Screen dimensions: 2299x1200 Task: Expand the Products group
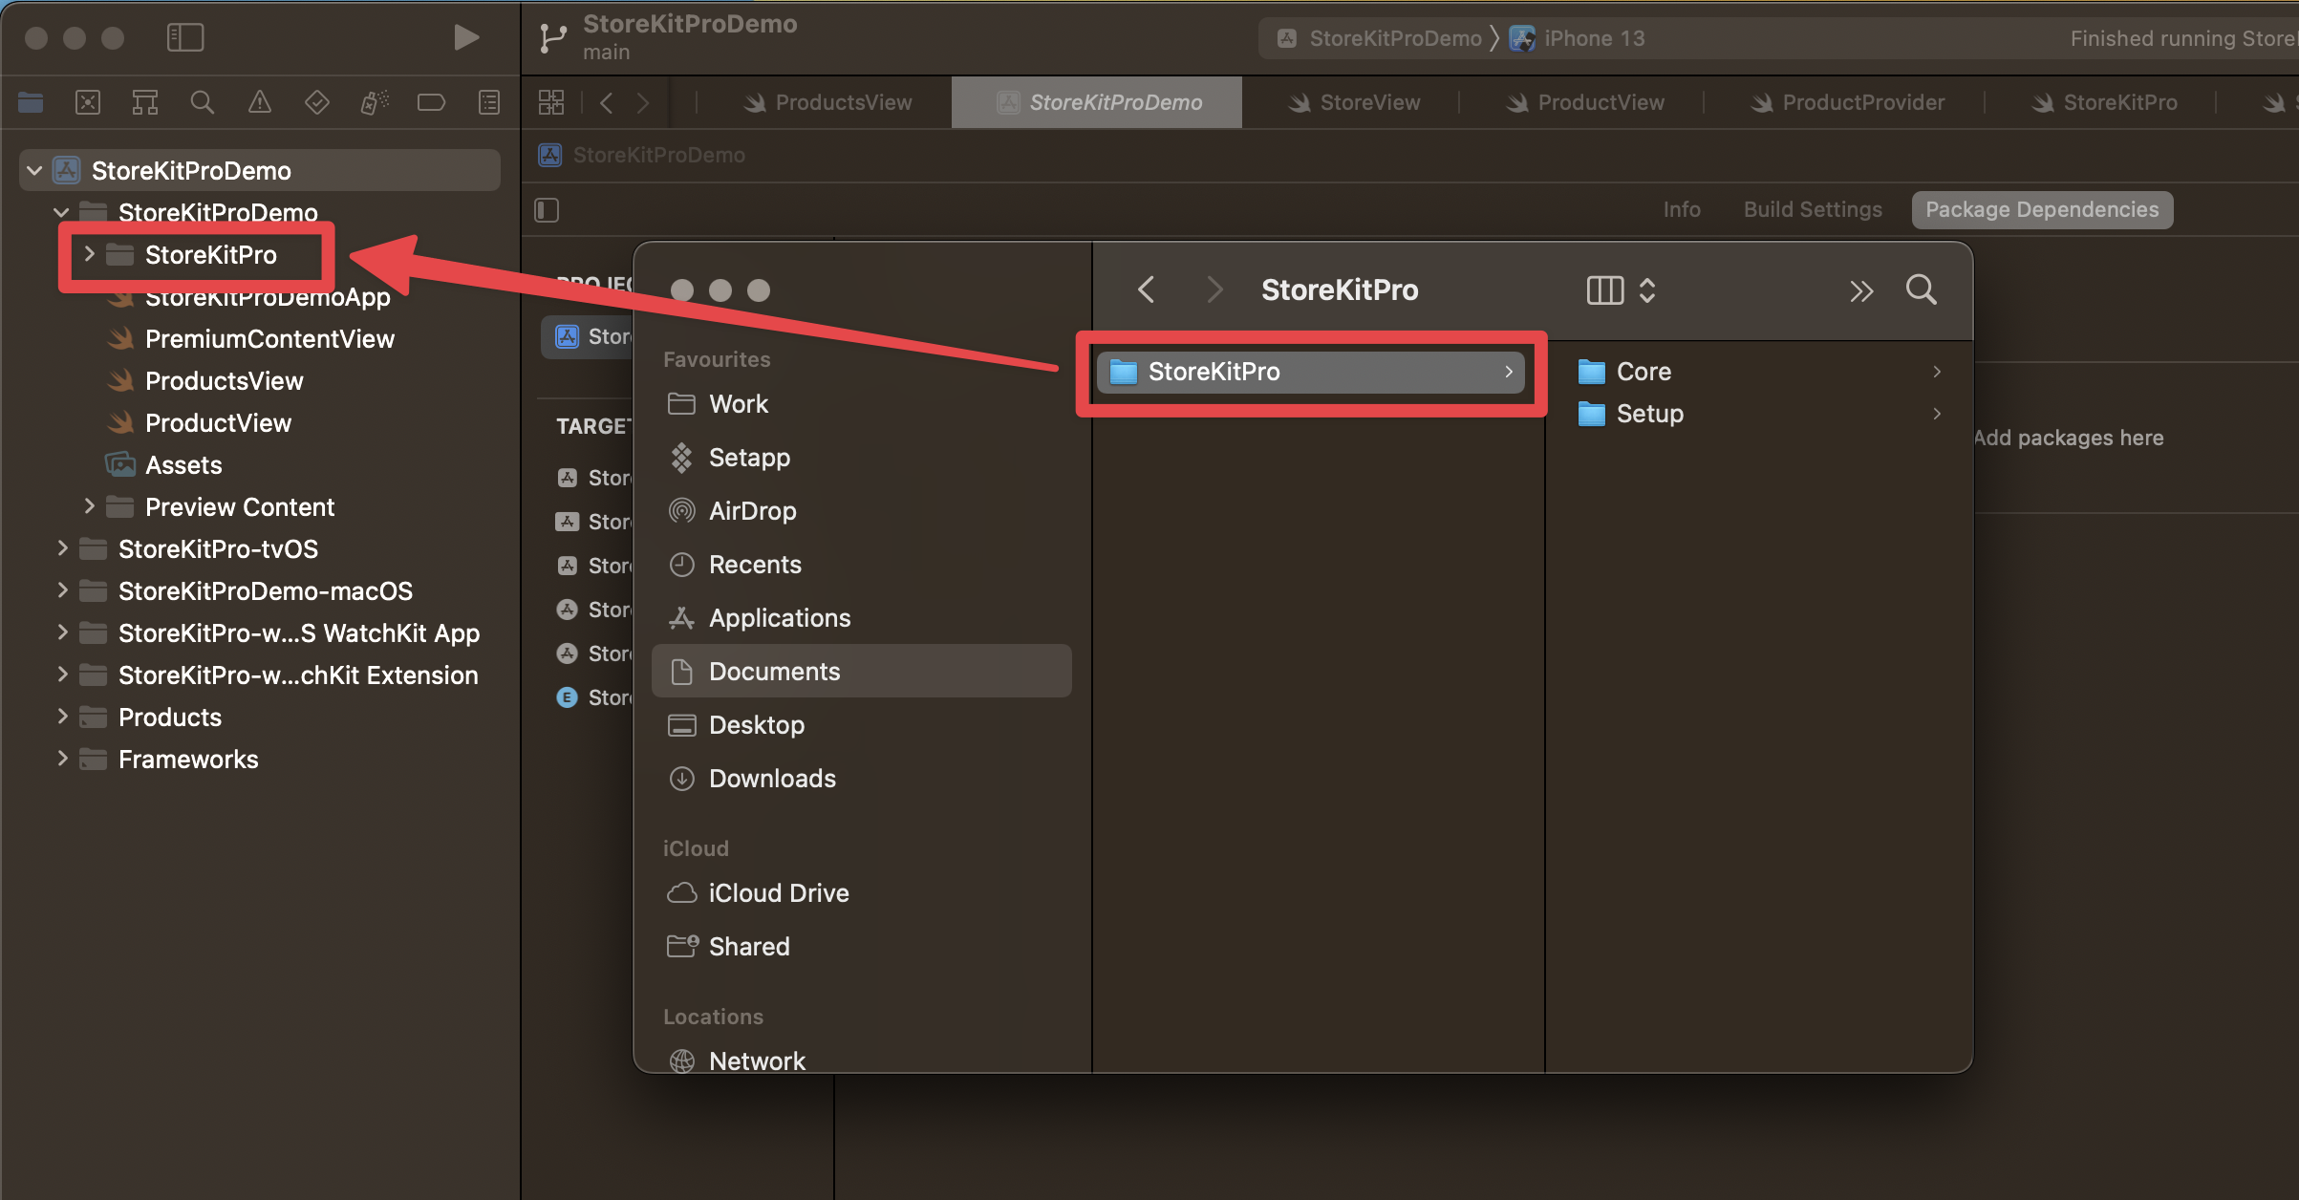[x=62, y=717]
